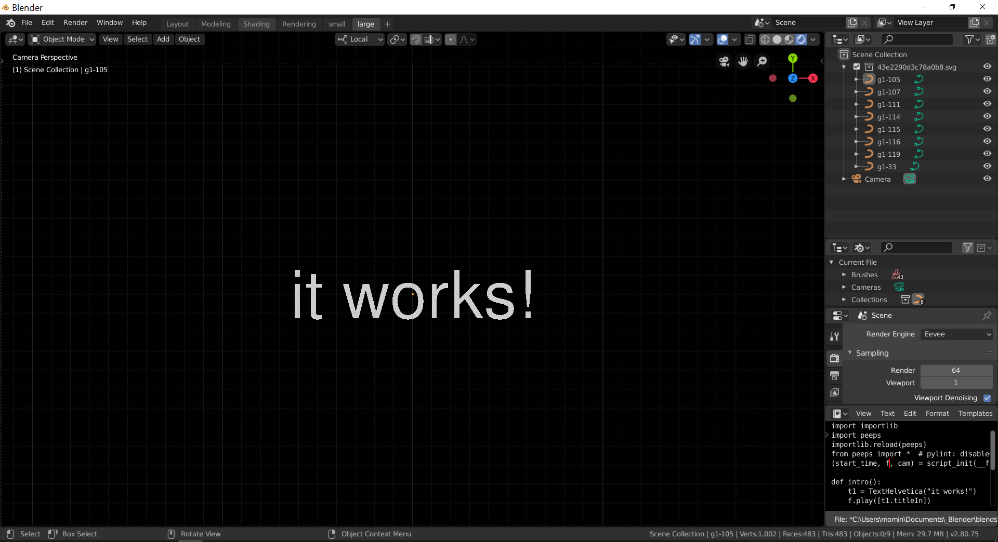Hide the Camera in the outliner
Viewport: 998px width, 542px height.
click(987, 179)
